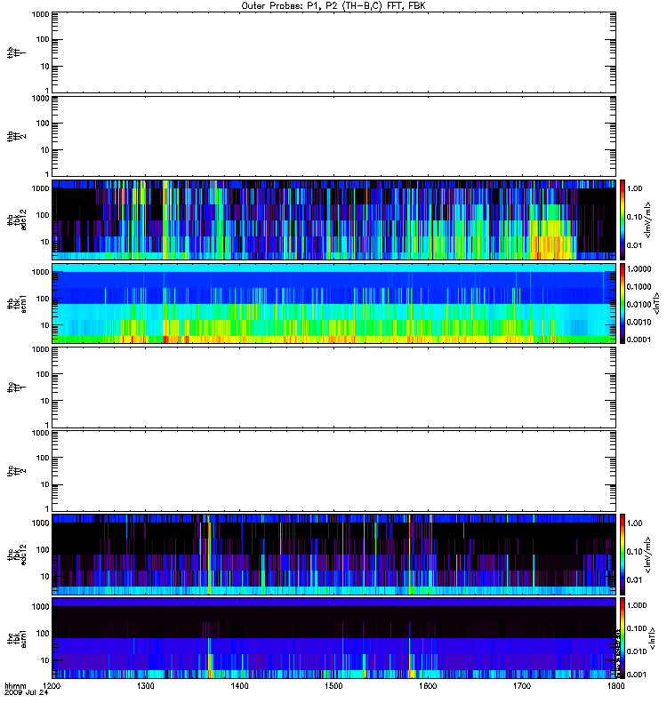This screenshot has height=711, width=667.
Task: Click the 'thb fbk scm1' y-axis title
Action: tap(17, 303)
